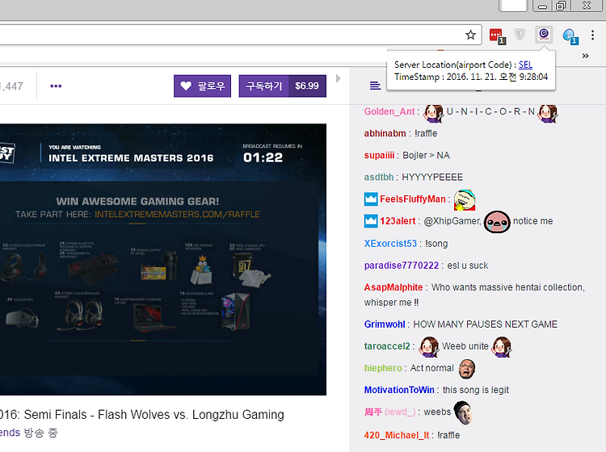
Task: Click the 'HOW MANY PAUSES NEXT GAME' message
Action: point(485,324)
